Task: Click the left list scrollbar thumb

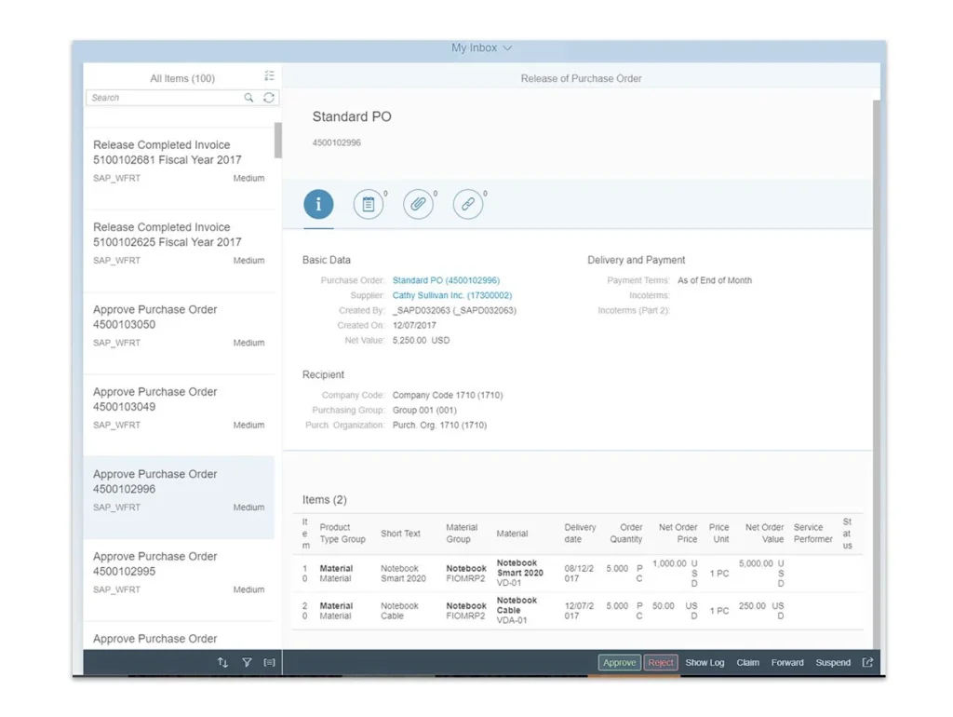Action: coord(277,140)
